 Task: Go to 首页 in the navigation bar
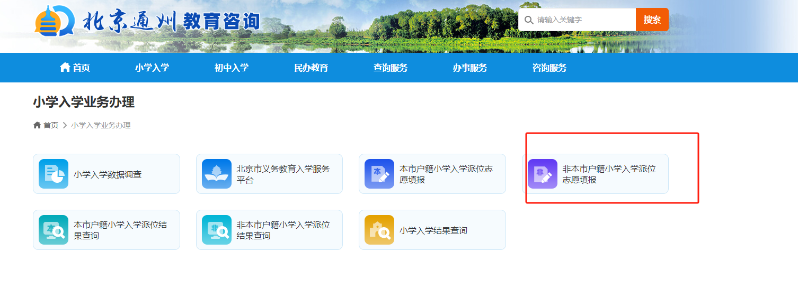75,68
